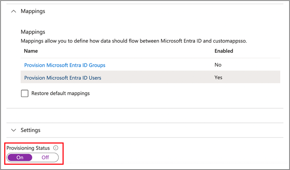Viewport: 290px width, 170px height.
Task: Click empty space in the Users row
Action: click(x=157, y=78)
